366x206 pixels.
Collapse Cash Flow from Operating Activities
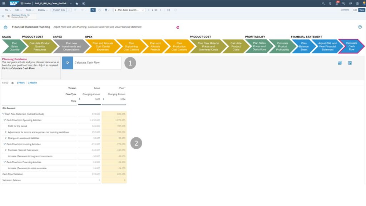[x=5, y=120]
